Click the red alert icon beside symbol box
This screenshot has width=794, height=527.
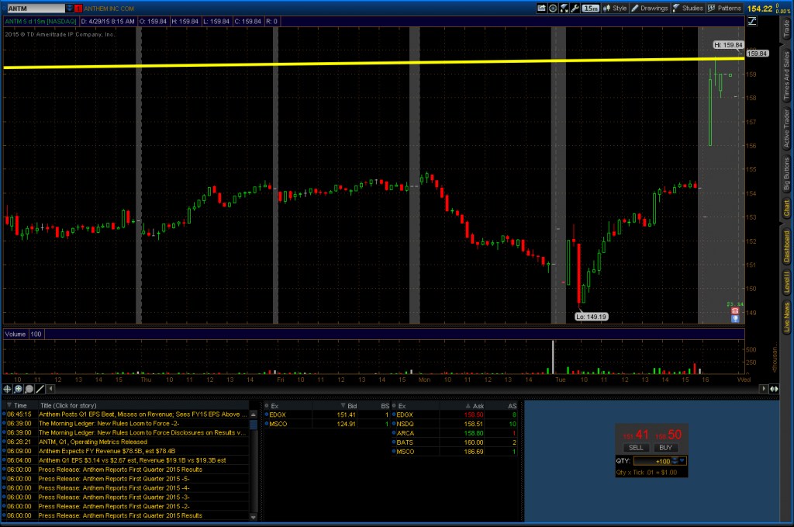coord(78,9)
